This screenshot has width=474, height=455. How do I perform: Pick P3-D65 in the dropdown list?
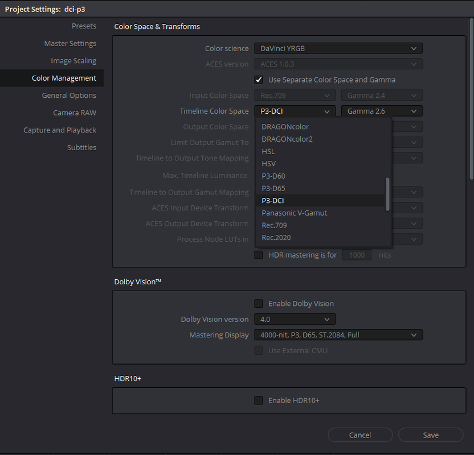320,188
